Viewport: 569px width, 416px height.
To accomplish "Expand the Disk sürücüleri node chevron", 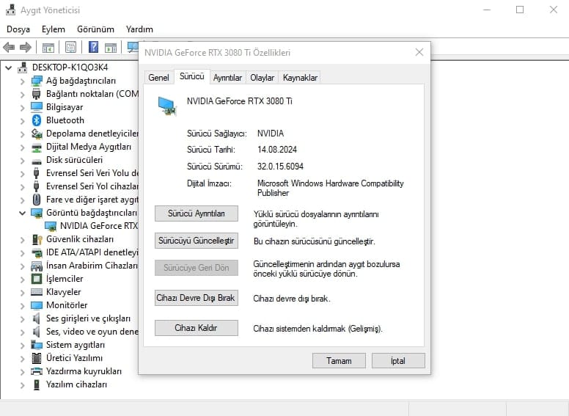I will click(23, 161).
